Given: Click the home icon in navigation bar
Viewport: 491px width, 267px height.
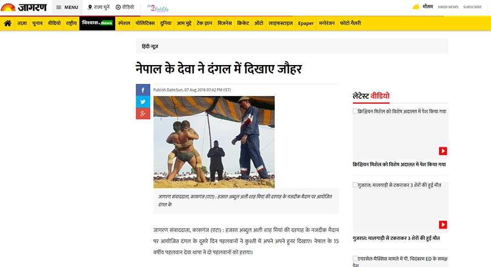Looking at the screenshot, I should pos(8,23).
